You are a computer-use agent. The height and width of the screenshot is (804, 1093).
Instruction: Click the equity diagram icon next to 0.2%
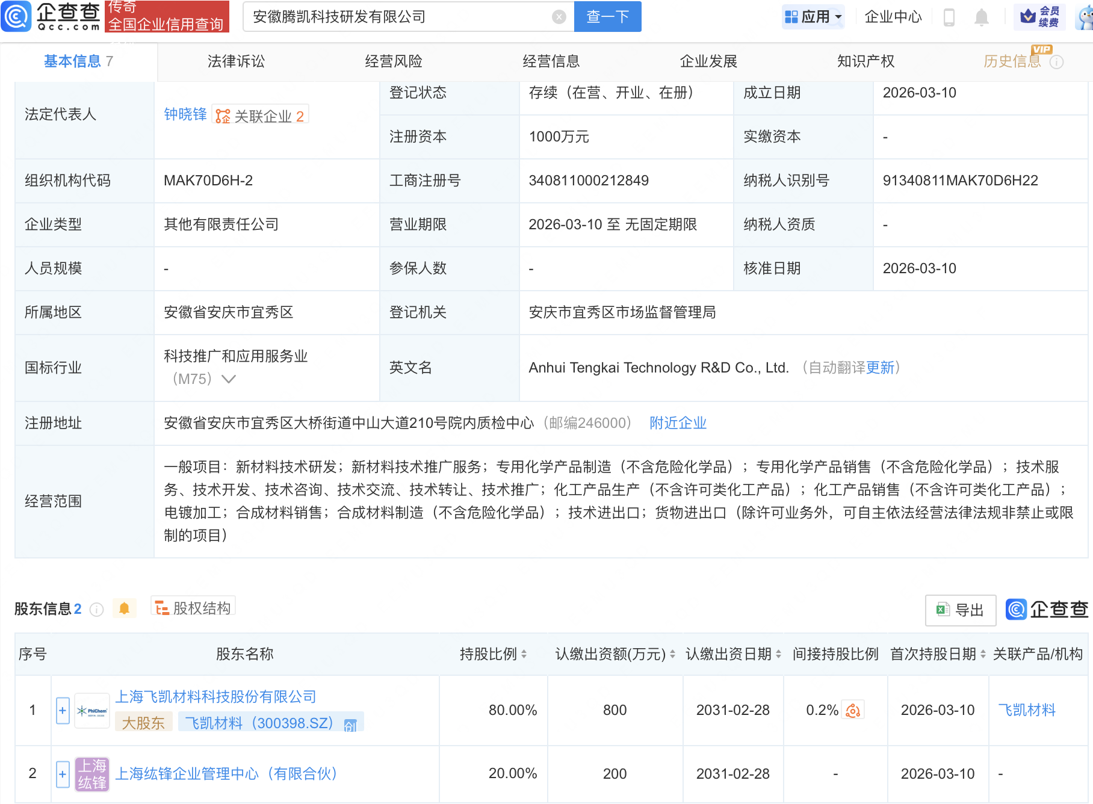tap(853, 710)
